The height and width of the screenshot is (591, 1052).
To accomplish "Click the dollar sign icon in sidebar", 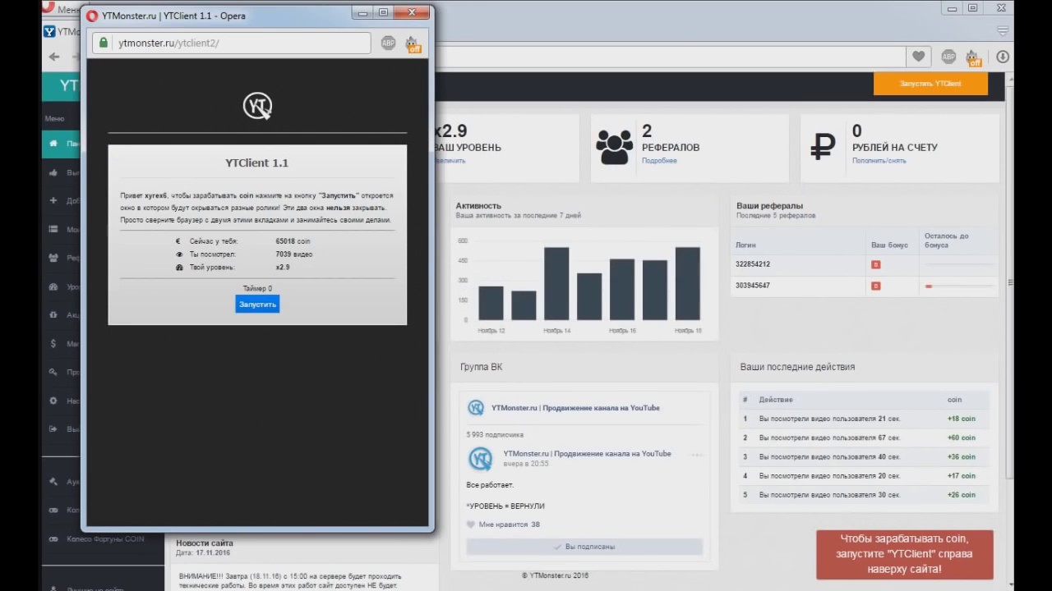I will click(53, 343).
